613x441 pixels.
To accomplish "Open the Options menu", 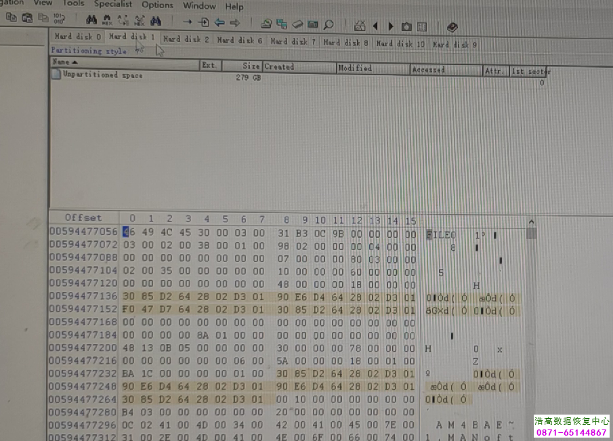I will coord(157,5).
